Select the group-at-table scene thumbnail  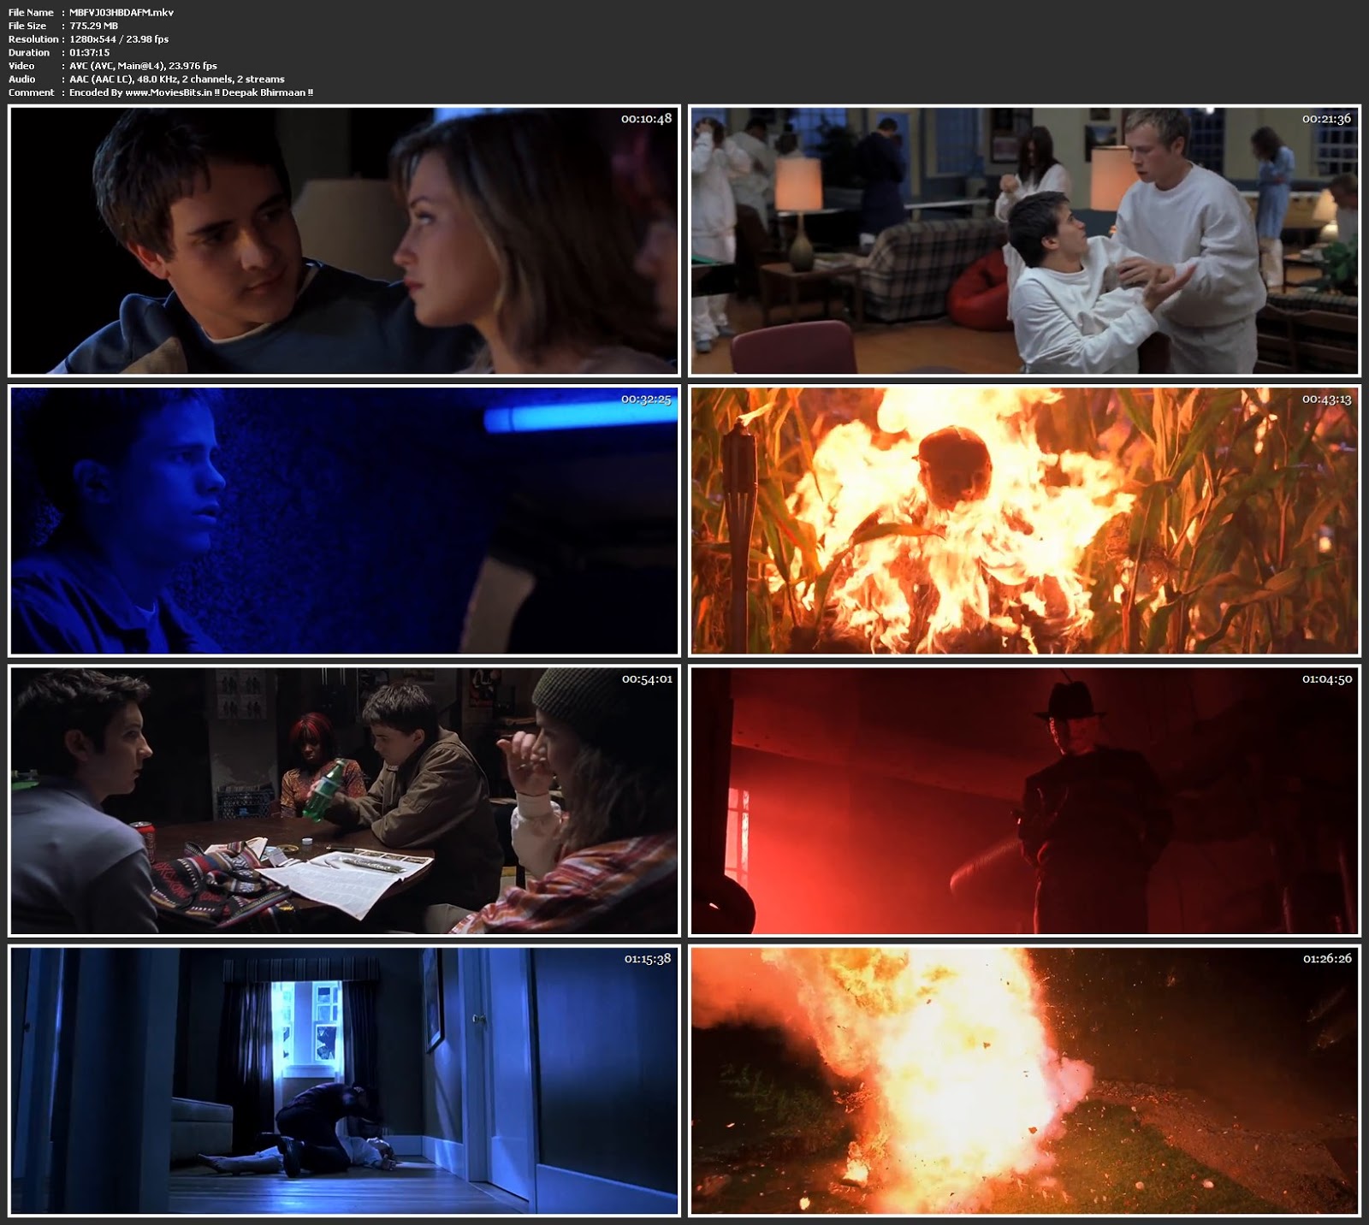point(343,801)
